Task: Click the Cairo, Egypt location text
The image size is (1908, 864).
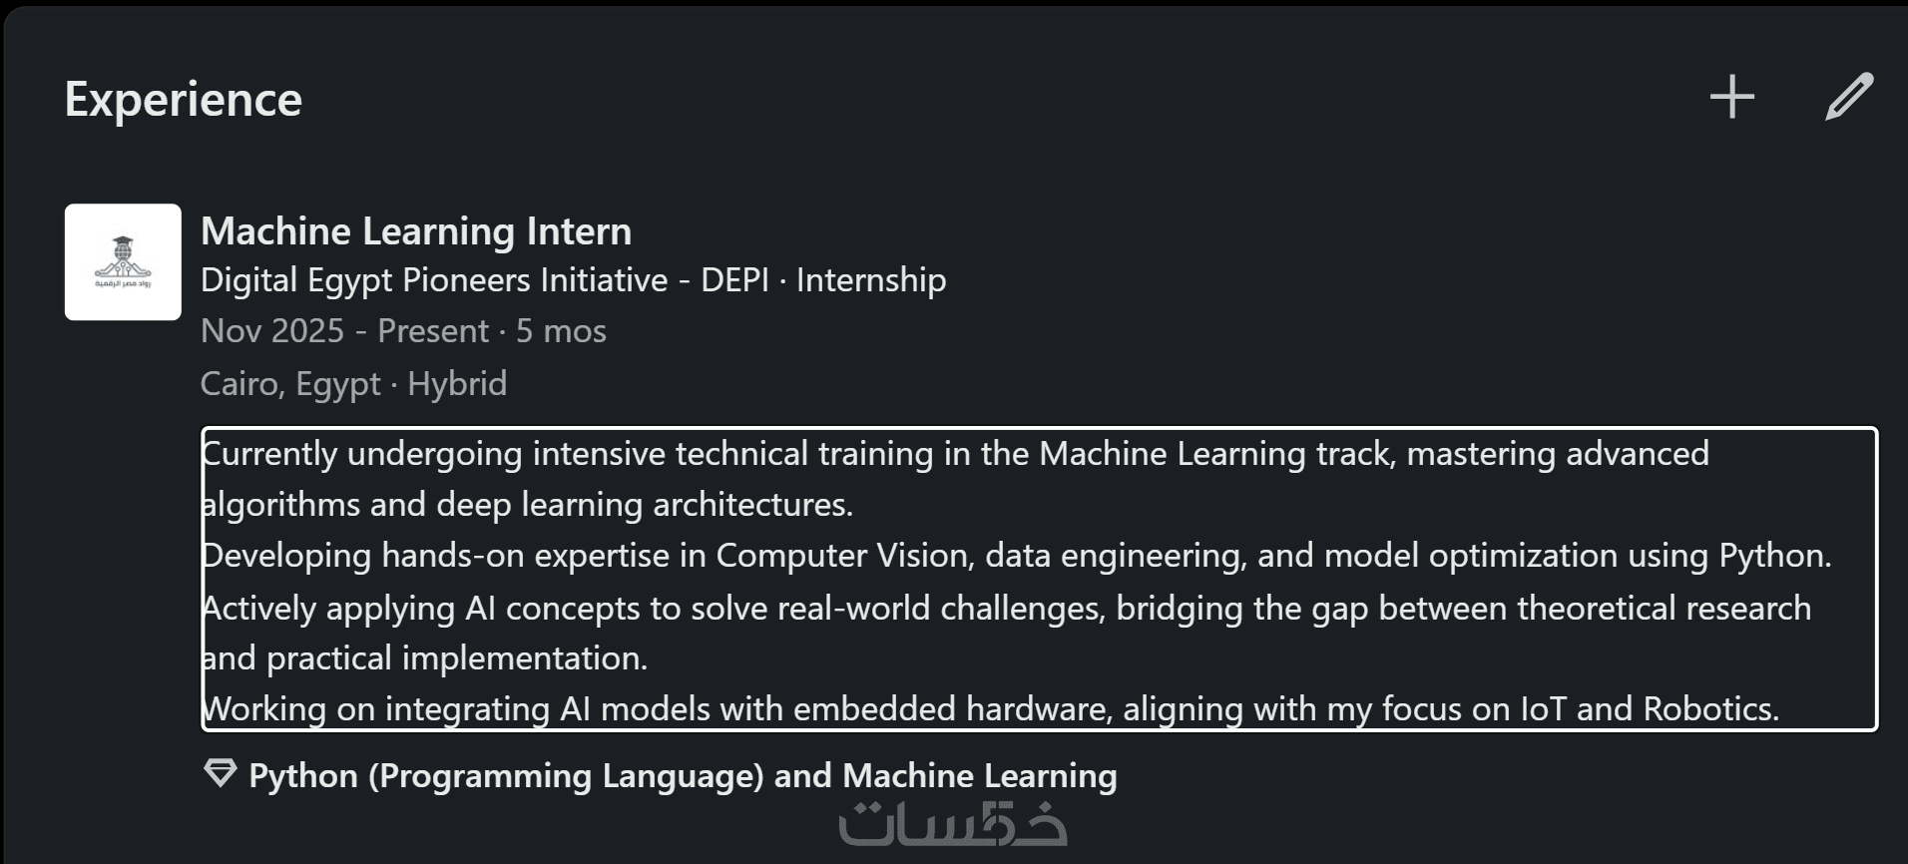Action: [x=290, y=384]
